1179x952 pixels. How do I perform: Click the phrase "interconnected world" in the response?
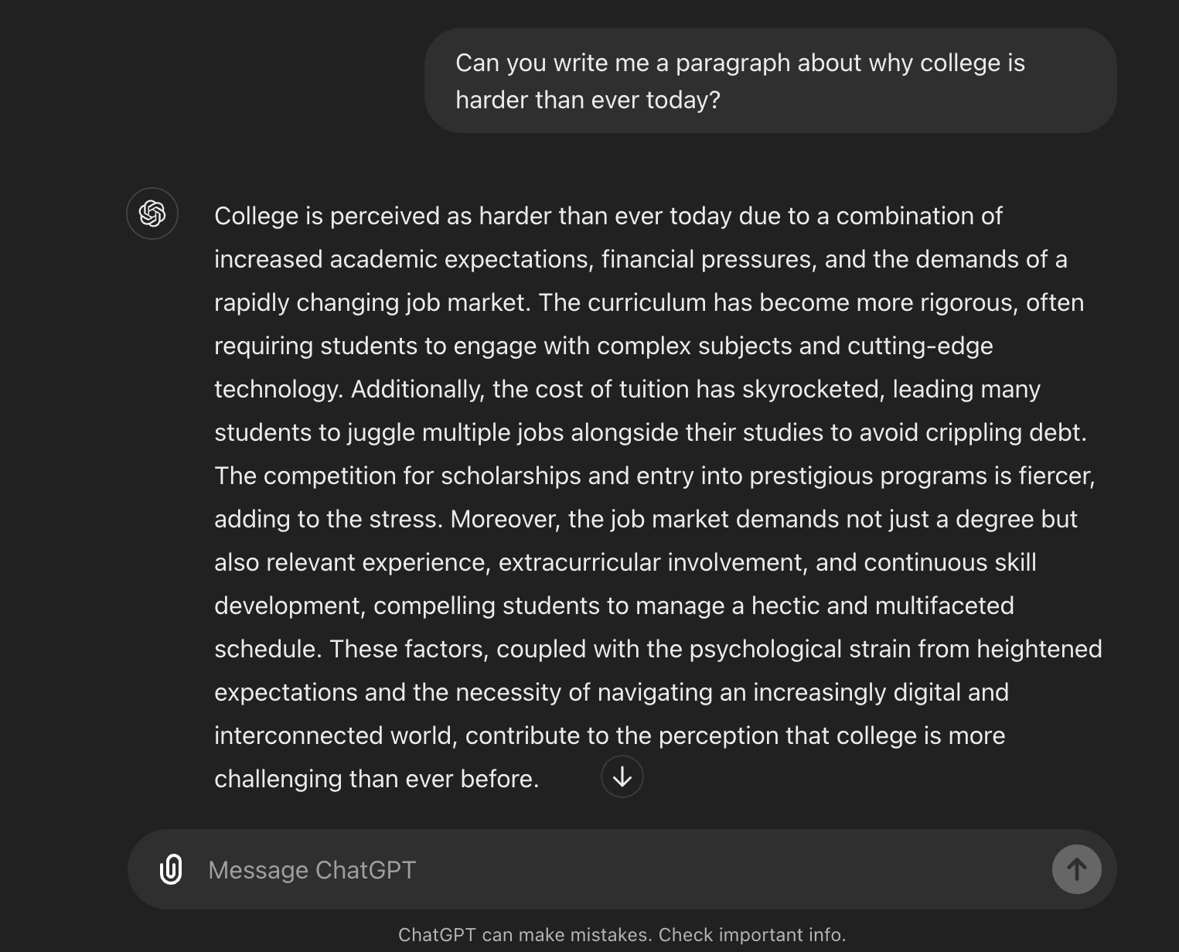pos(335,735)
